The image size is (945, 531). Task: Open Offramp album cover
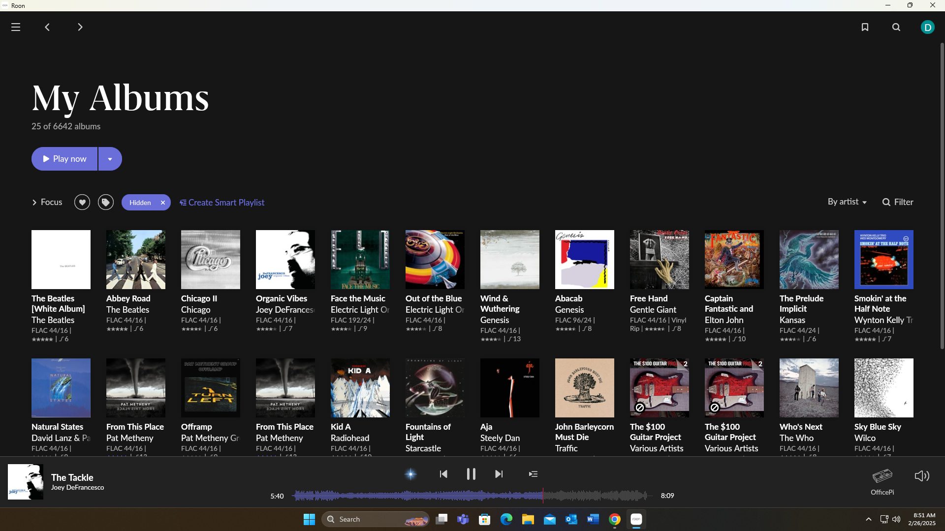click(211, 388)
